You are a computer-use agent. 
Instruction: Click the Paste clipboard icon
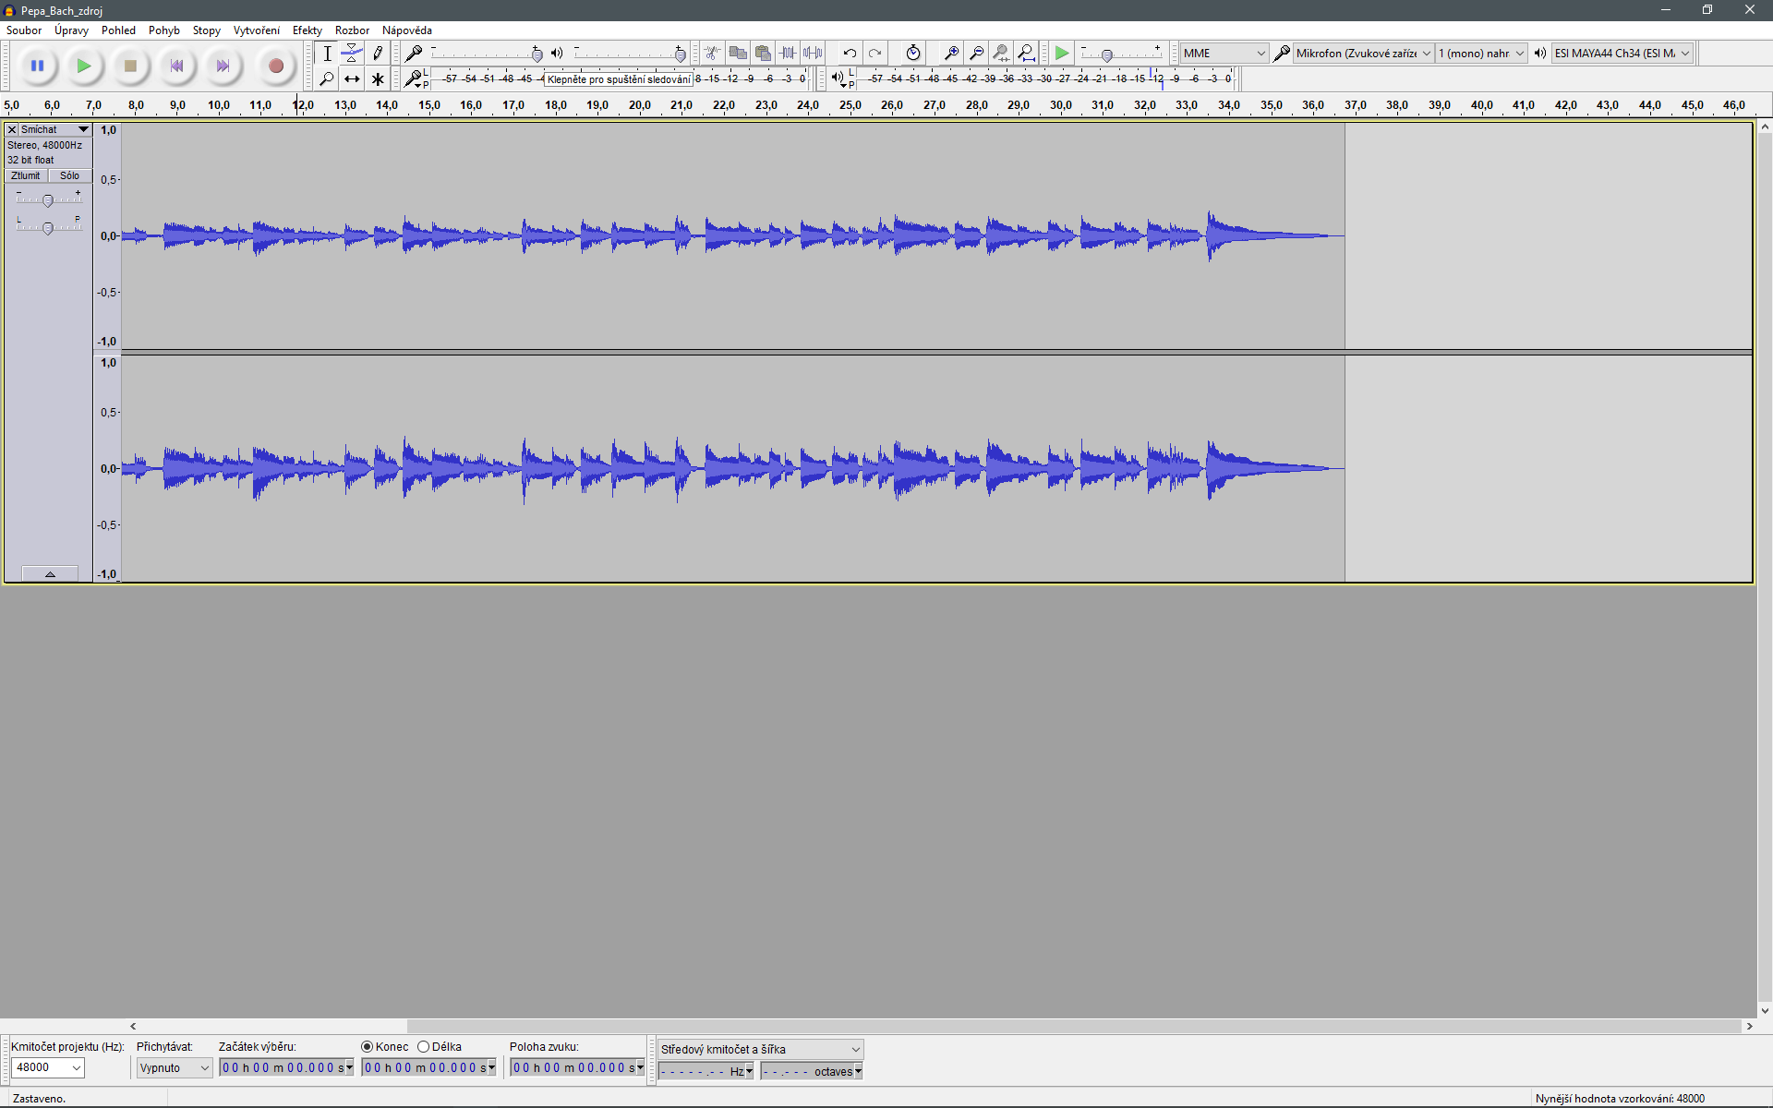tap(763, 53)
